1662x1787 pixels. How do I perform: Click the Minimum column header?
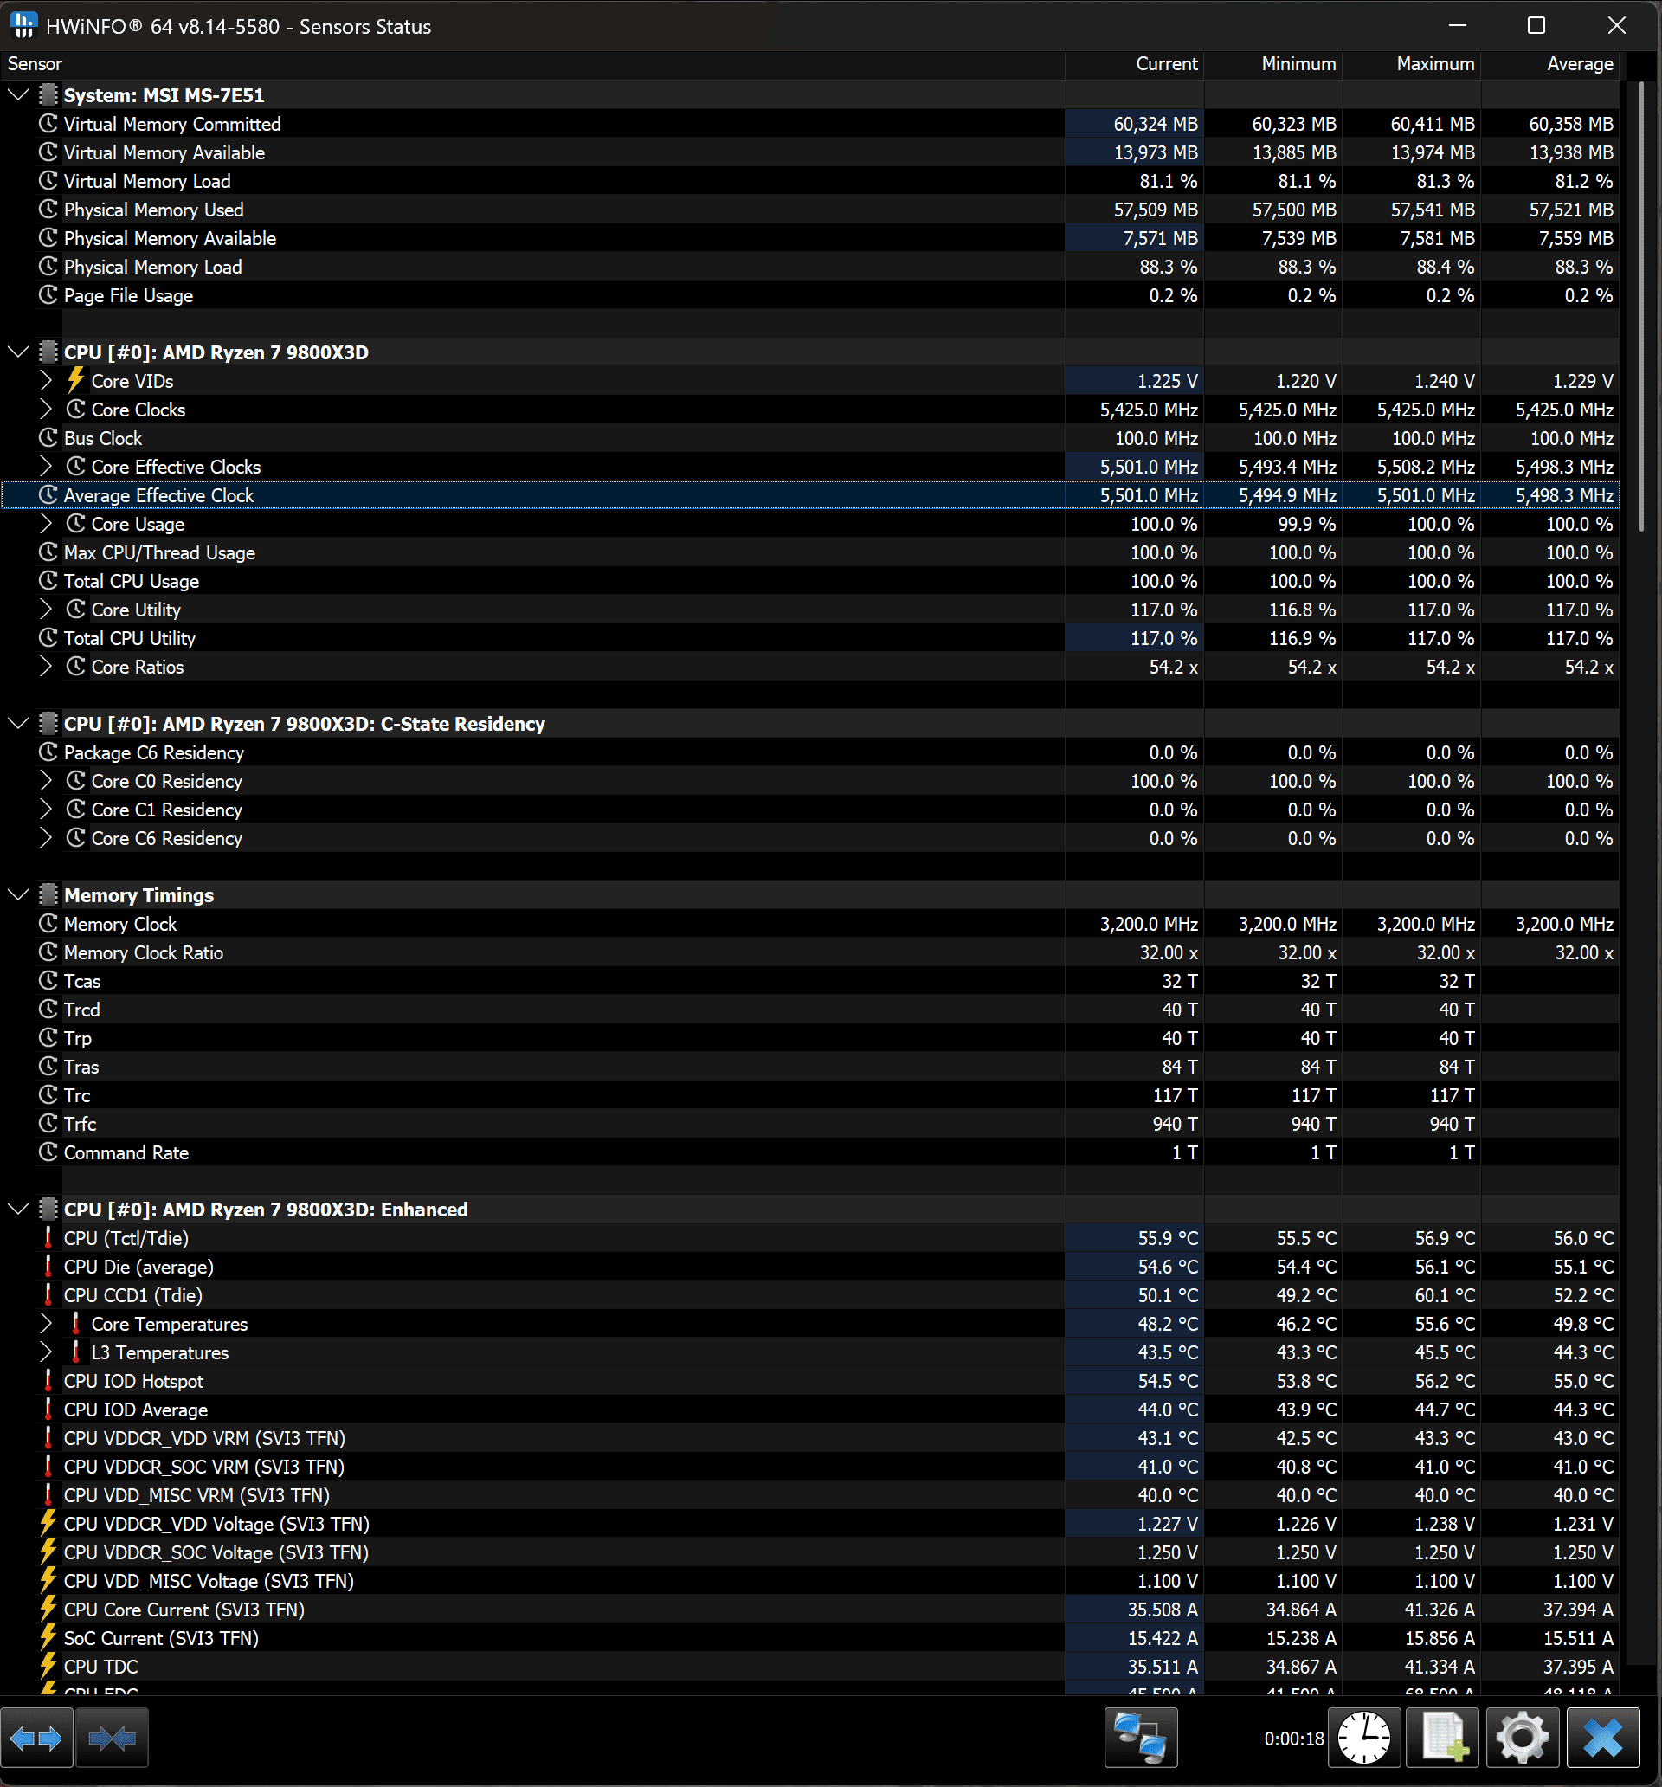click(x=1272, y=64)
